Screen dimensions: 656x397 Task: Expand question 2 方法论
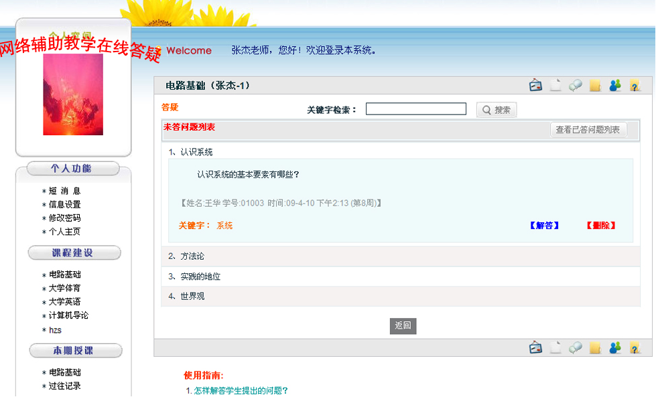click(x=192, y=256)
